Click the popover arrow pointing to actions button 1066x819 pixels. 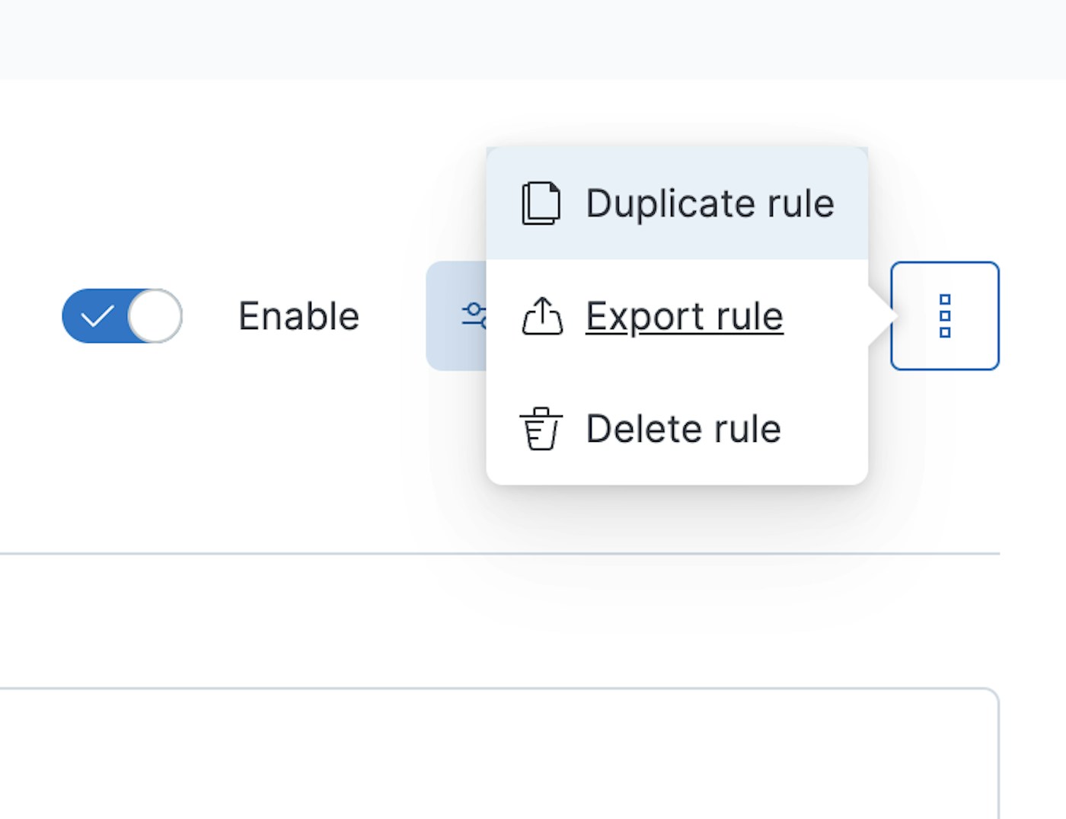click(x=883, y=315)
